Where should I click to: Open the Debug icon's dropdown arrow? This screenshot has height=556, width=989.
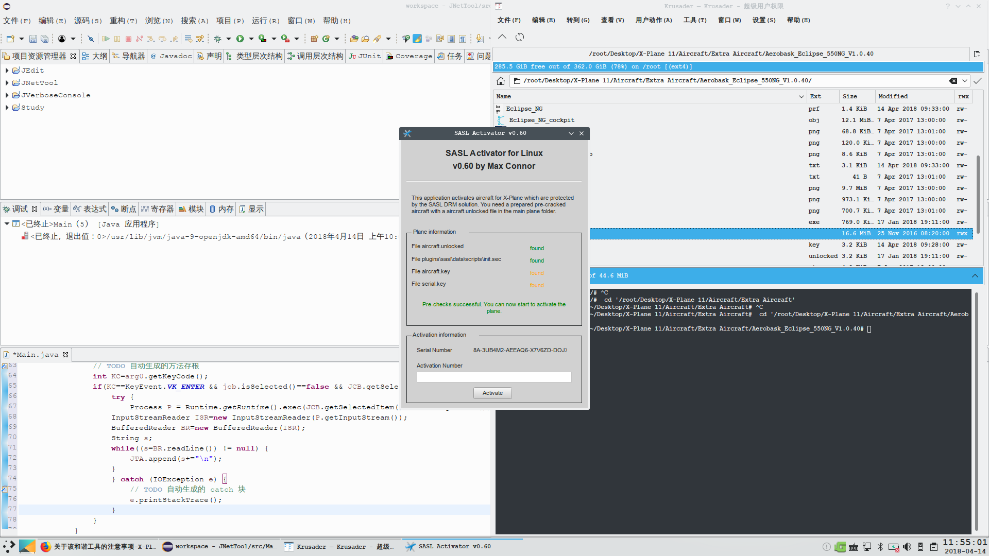pyautogui.click(x=229, y=39)
